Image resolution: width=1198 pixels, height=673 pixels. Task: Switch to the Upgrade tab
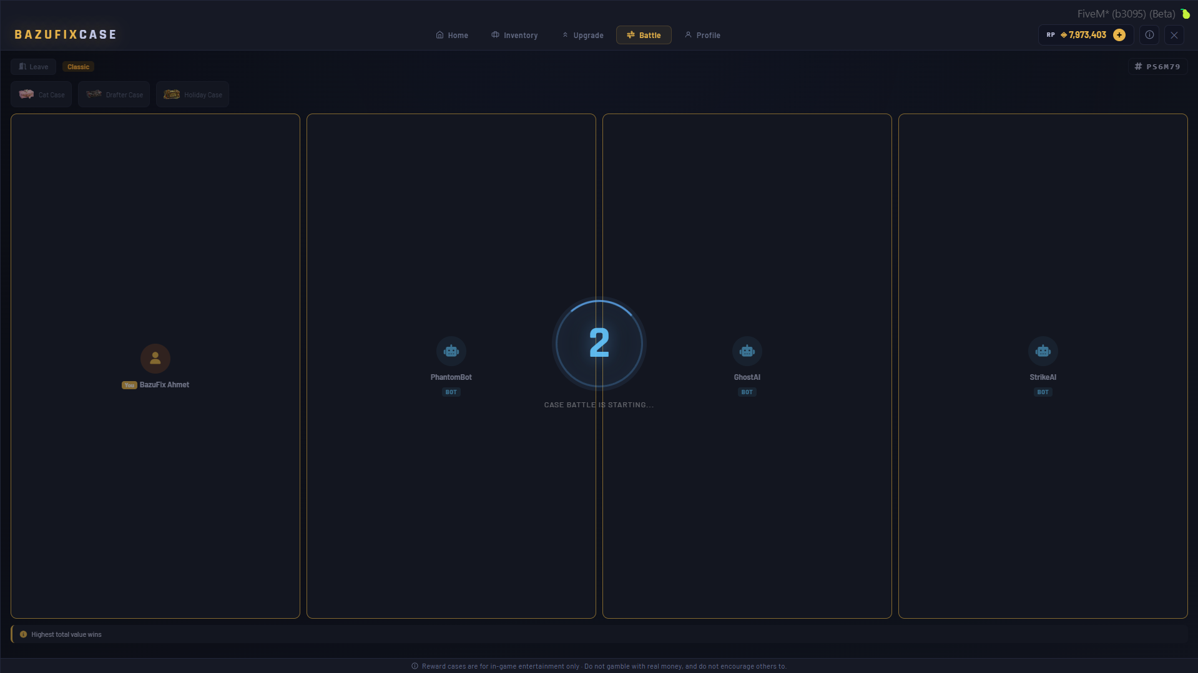[x=582, y=35]
